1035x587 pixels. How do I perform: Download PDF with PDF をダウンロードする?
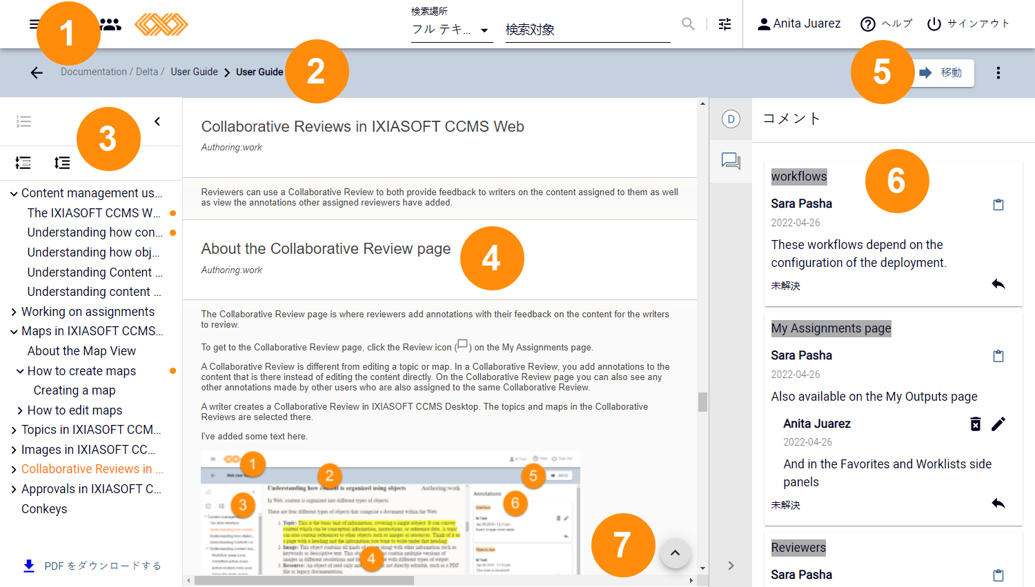pyautogui.click(x=92, y=566)
